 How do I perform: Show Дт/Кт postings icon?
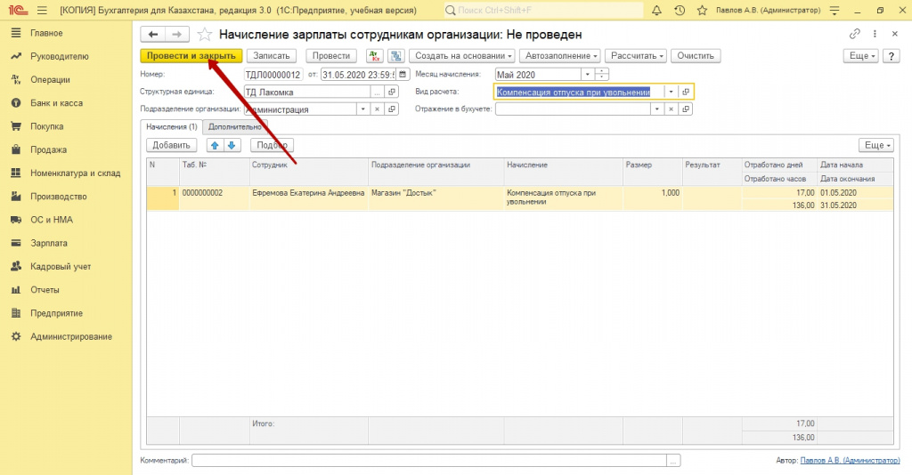tap(375, 56)
